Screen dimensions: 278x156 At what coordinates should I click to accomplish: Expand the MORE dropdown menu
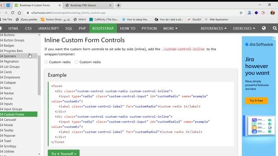tap(170, 28)
